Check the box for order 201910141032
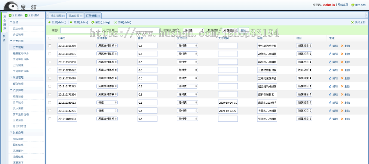The width and height of the screenshot is (369, 164). 50,102
